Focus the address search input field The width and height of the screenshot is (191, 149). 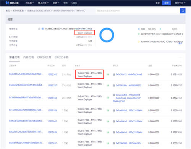click(x=138, y=11)
